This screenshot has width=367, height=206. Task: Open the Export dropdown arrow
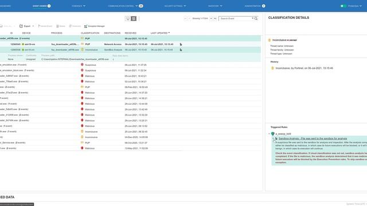33,26
